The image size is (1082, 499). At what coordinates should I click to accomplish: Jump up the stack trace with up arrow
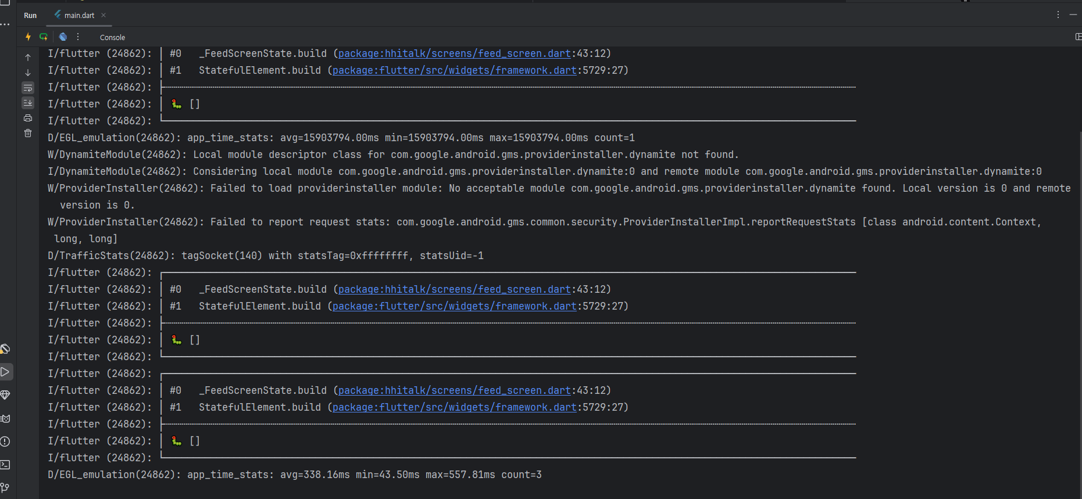tap(28, 58)
